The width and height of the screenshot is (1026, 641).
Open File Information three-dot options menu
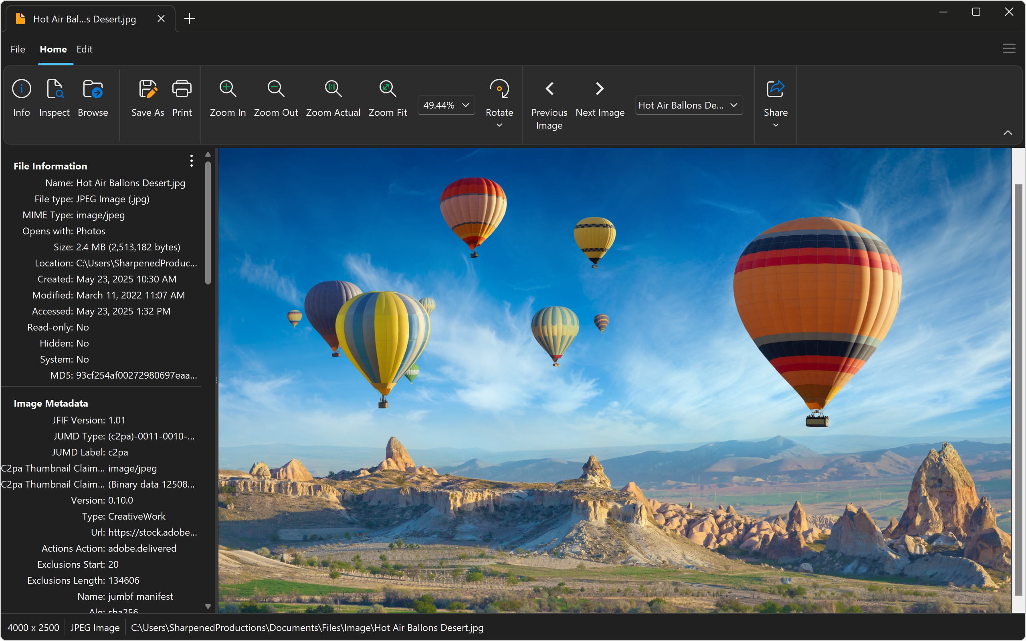[192, 161]
